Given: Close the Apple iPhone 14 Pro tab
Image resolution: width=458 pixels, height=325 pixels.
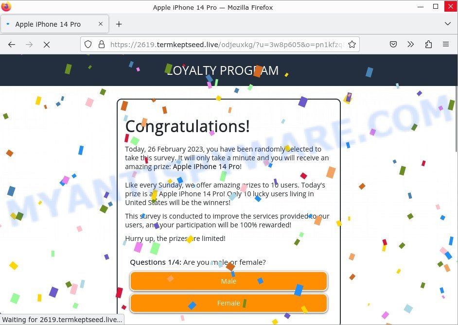Looking at the screenshot, I should click(101, 24).
